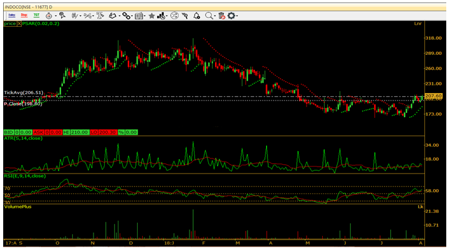Expand the bar-chart clock dropdown arrow
Screen dimensions: 450x249
pyautogui.click(x=167, y=16)
